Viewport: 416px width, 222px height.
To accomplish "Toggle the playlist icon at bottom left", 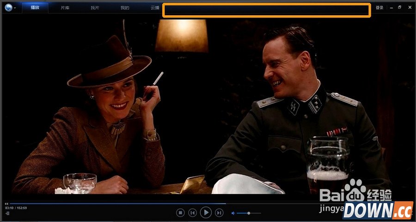I will pos(7,213).
